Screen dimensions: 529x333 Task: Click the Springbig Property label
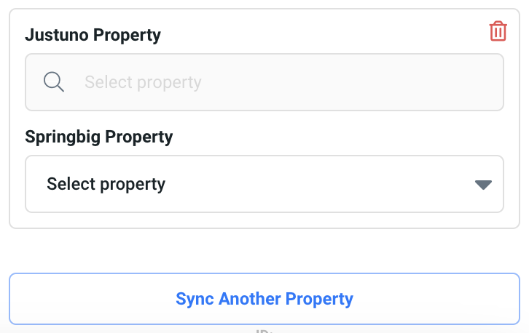[99, 137]
